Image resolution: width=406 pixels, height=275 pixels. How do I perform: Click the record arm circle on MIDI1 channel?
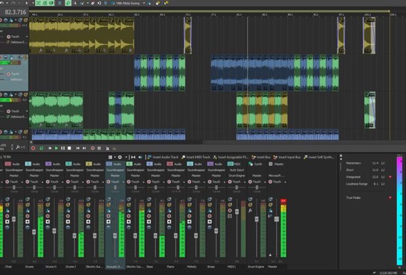pyautogui.click(x=230, y=211)
